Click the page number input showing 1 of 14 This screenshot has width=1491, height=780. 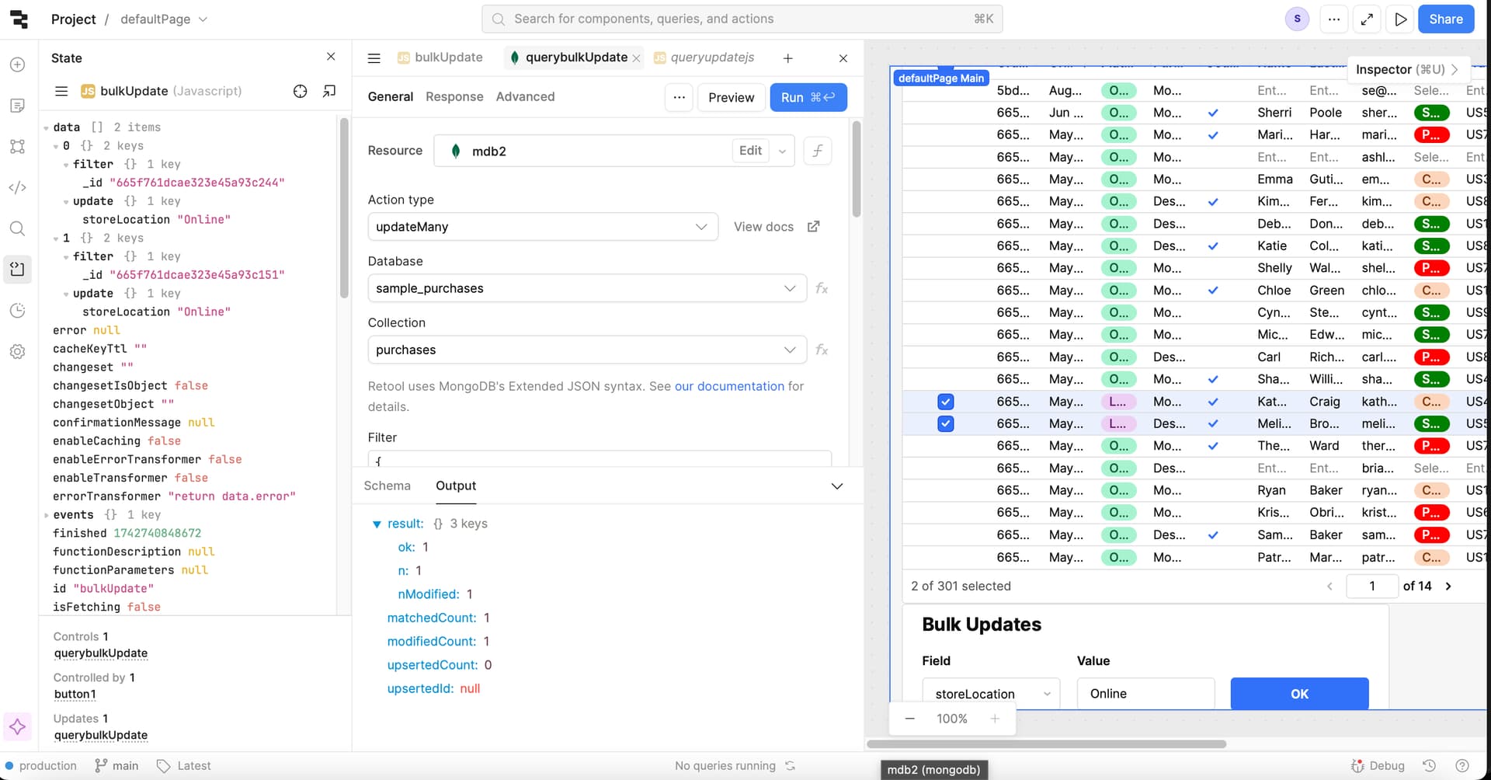pyautogui.click(x=1372, y=586)
